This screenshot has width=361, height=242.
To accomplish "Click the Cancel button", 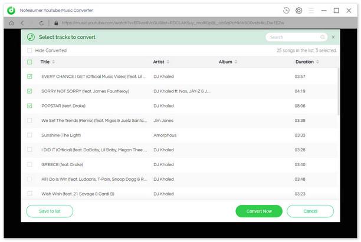I will tap(310, 211).
